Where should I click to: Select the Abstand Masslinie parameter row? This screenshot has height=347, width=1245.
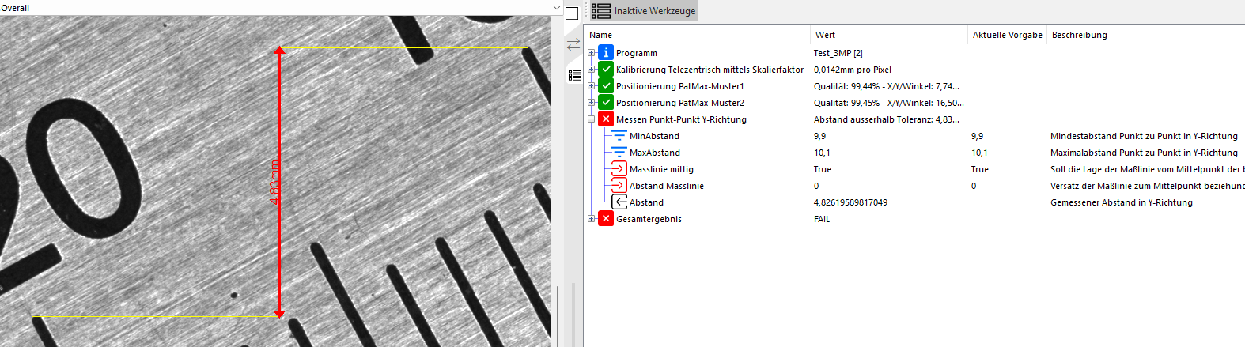point(666,186)
